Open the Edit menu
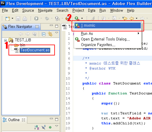 15,10
